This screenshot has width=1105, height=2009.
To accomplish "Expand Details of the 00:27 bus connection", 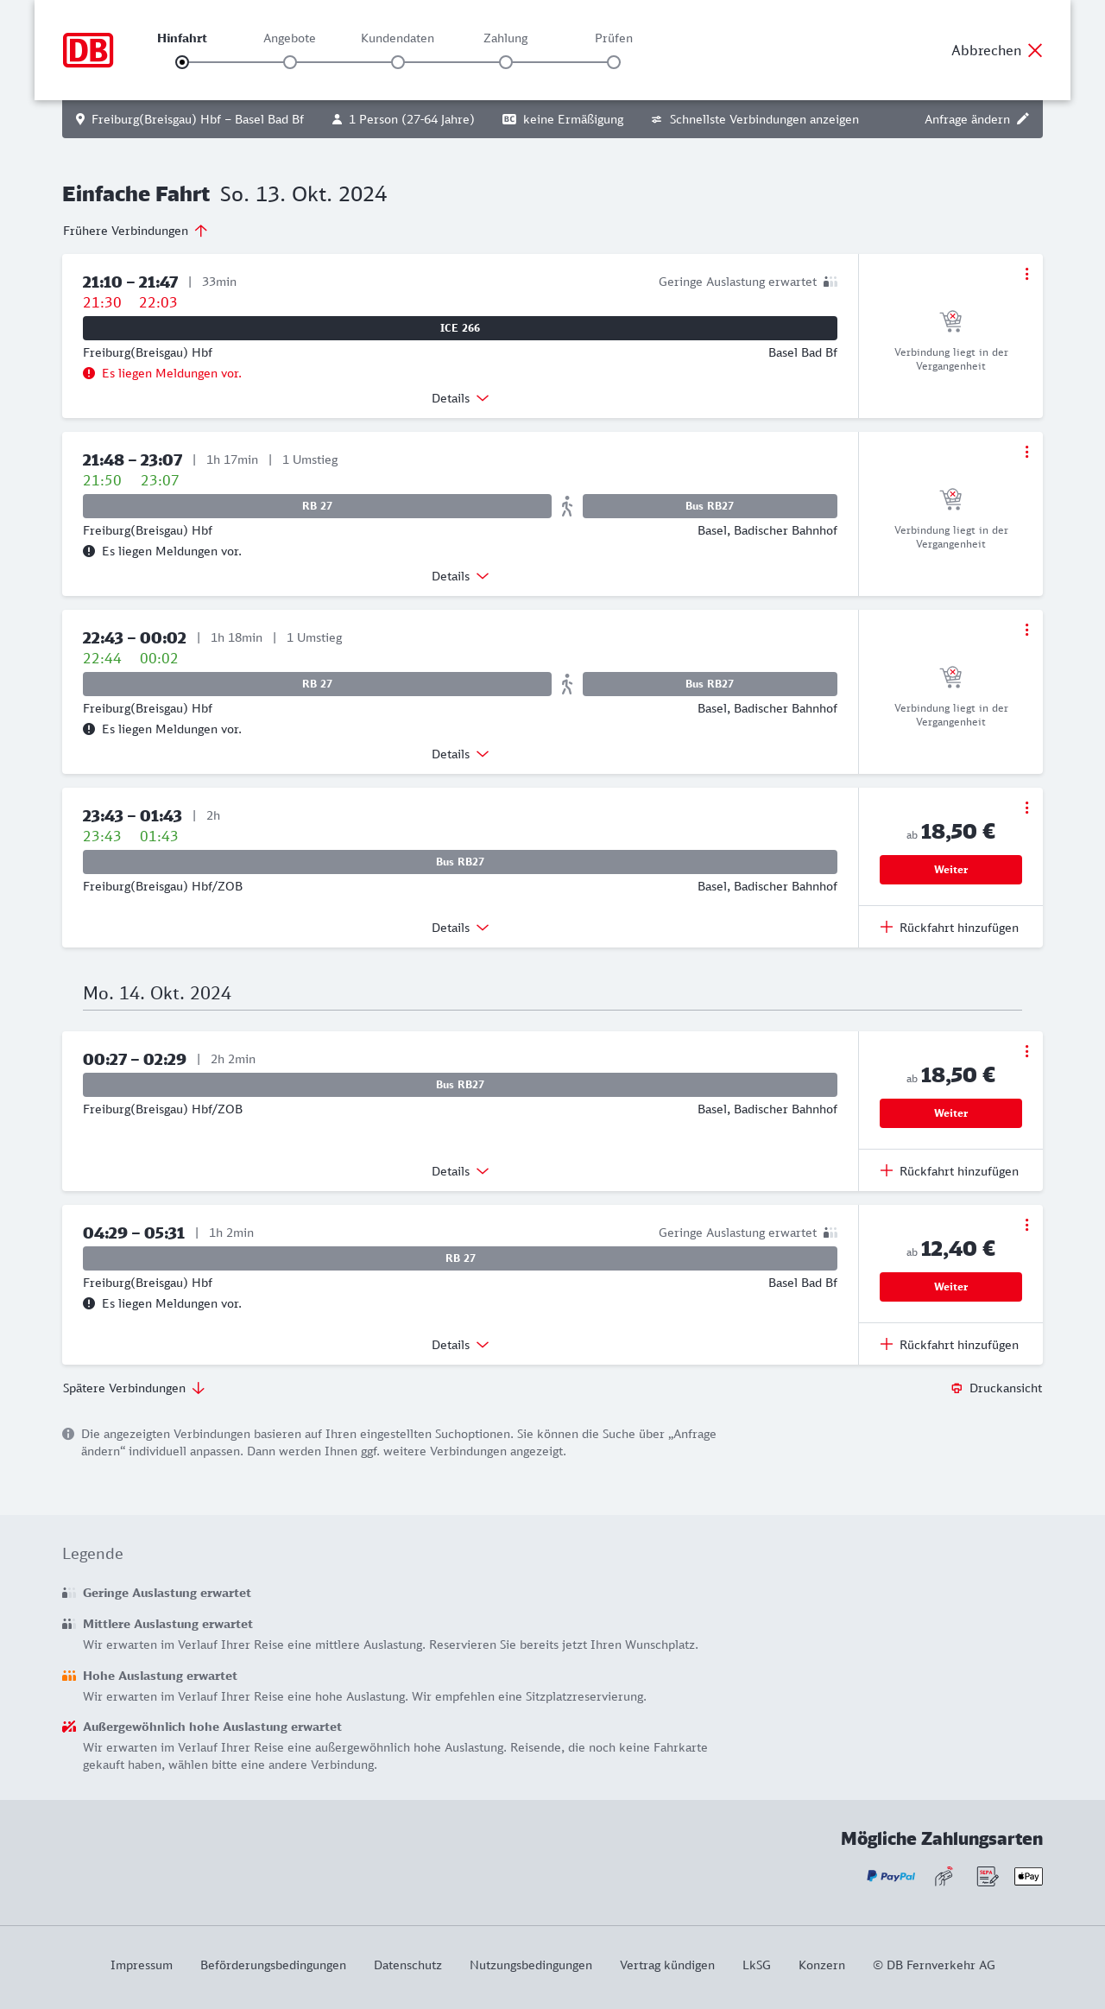I will click(460, 1171).
